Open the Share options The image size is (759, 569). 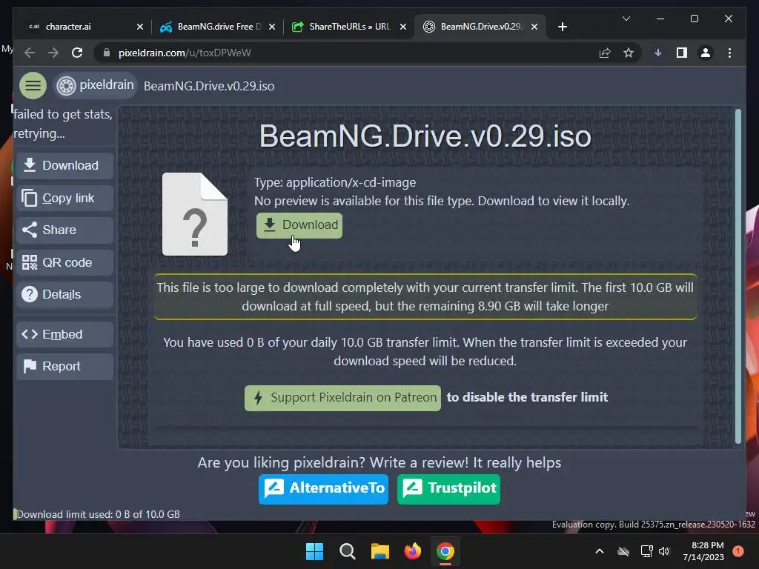click(x=65, y=230)
